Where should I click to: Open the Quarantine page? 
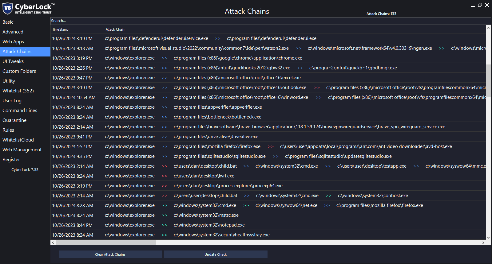tap(14, 120)
